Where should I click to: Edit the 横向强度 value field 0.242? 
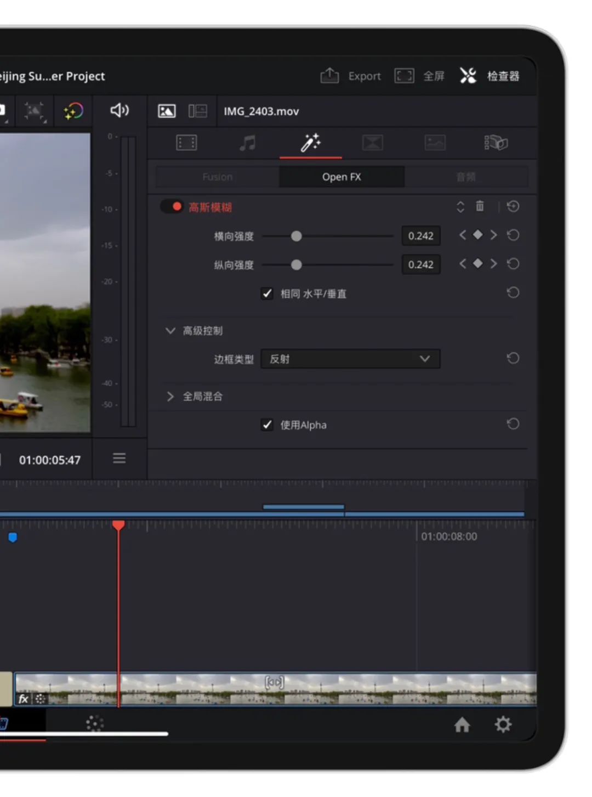pos(421,236)
